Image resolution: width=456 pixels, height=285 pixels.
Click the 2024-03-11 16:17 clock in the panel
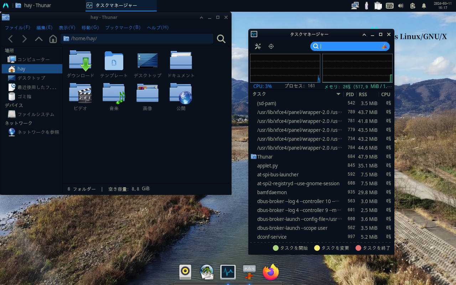pos(443,5)
